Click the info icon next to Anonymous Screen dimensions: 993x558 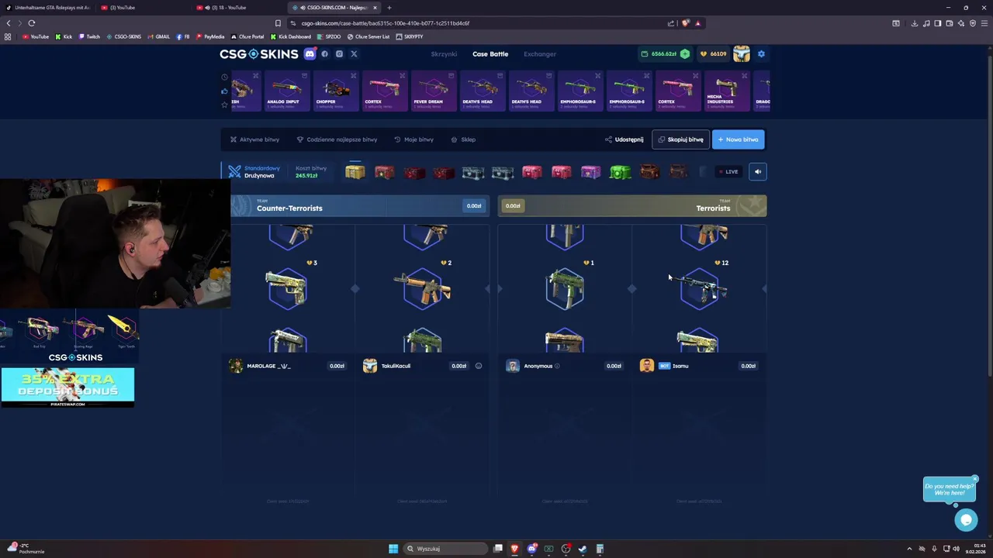(557, 366)
